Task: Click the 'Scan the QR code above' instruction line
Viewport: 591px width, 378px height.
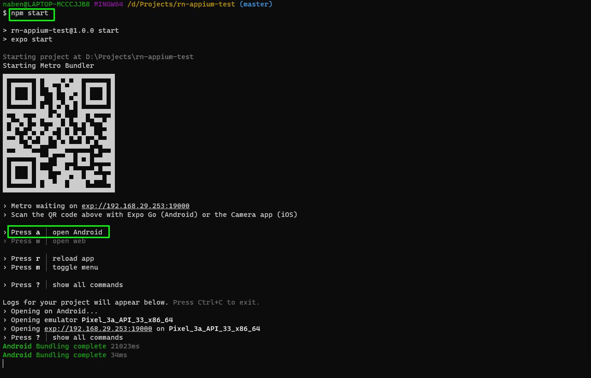Action: (150, 215)
